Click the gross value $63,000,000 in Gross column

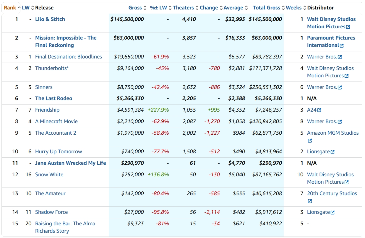pyautogui.click(x=129, y=38)
